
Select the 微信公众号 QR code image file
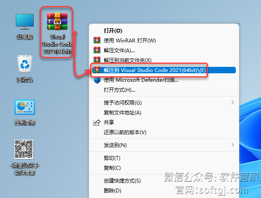[24, 149]
